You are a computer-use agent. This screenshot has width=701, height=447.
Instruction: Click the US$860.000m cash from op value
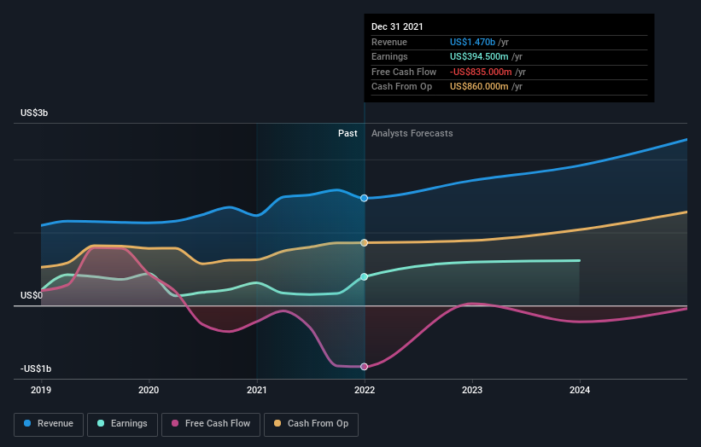[x=479, y=87]
